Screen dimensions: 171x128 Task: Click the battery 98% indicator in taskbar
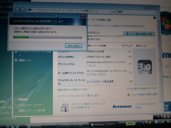click(x=130, y=123)
